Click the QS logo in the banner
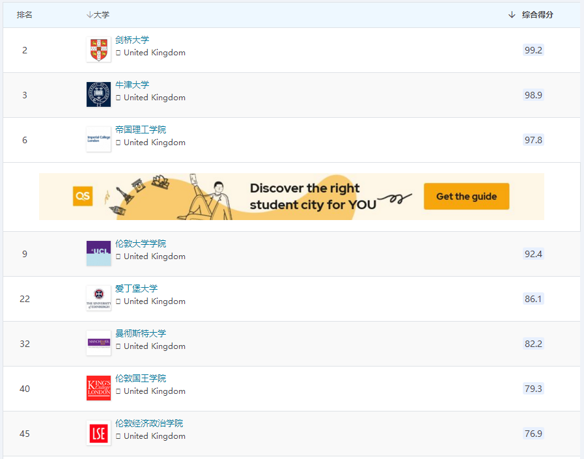The height and width of the screenshot is (459, 584). point(83,196)
